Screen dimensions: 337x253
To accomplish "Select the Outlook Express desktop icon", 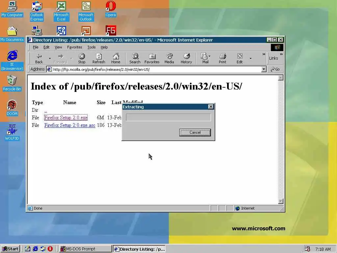I will (37, 11).
